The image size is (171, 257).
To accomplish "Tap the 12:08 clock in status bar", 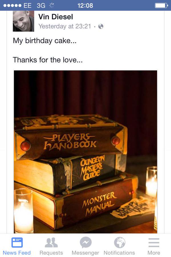I will [85, 6].
